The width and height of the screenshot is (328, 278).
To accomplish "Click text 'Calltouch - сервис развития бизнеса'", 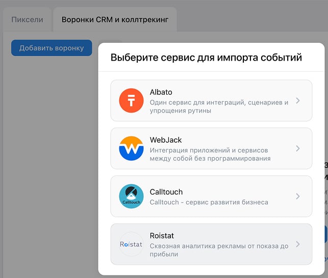I will click(x=209, y=203).
